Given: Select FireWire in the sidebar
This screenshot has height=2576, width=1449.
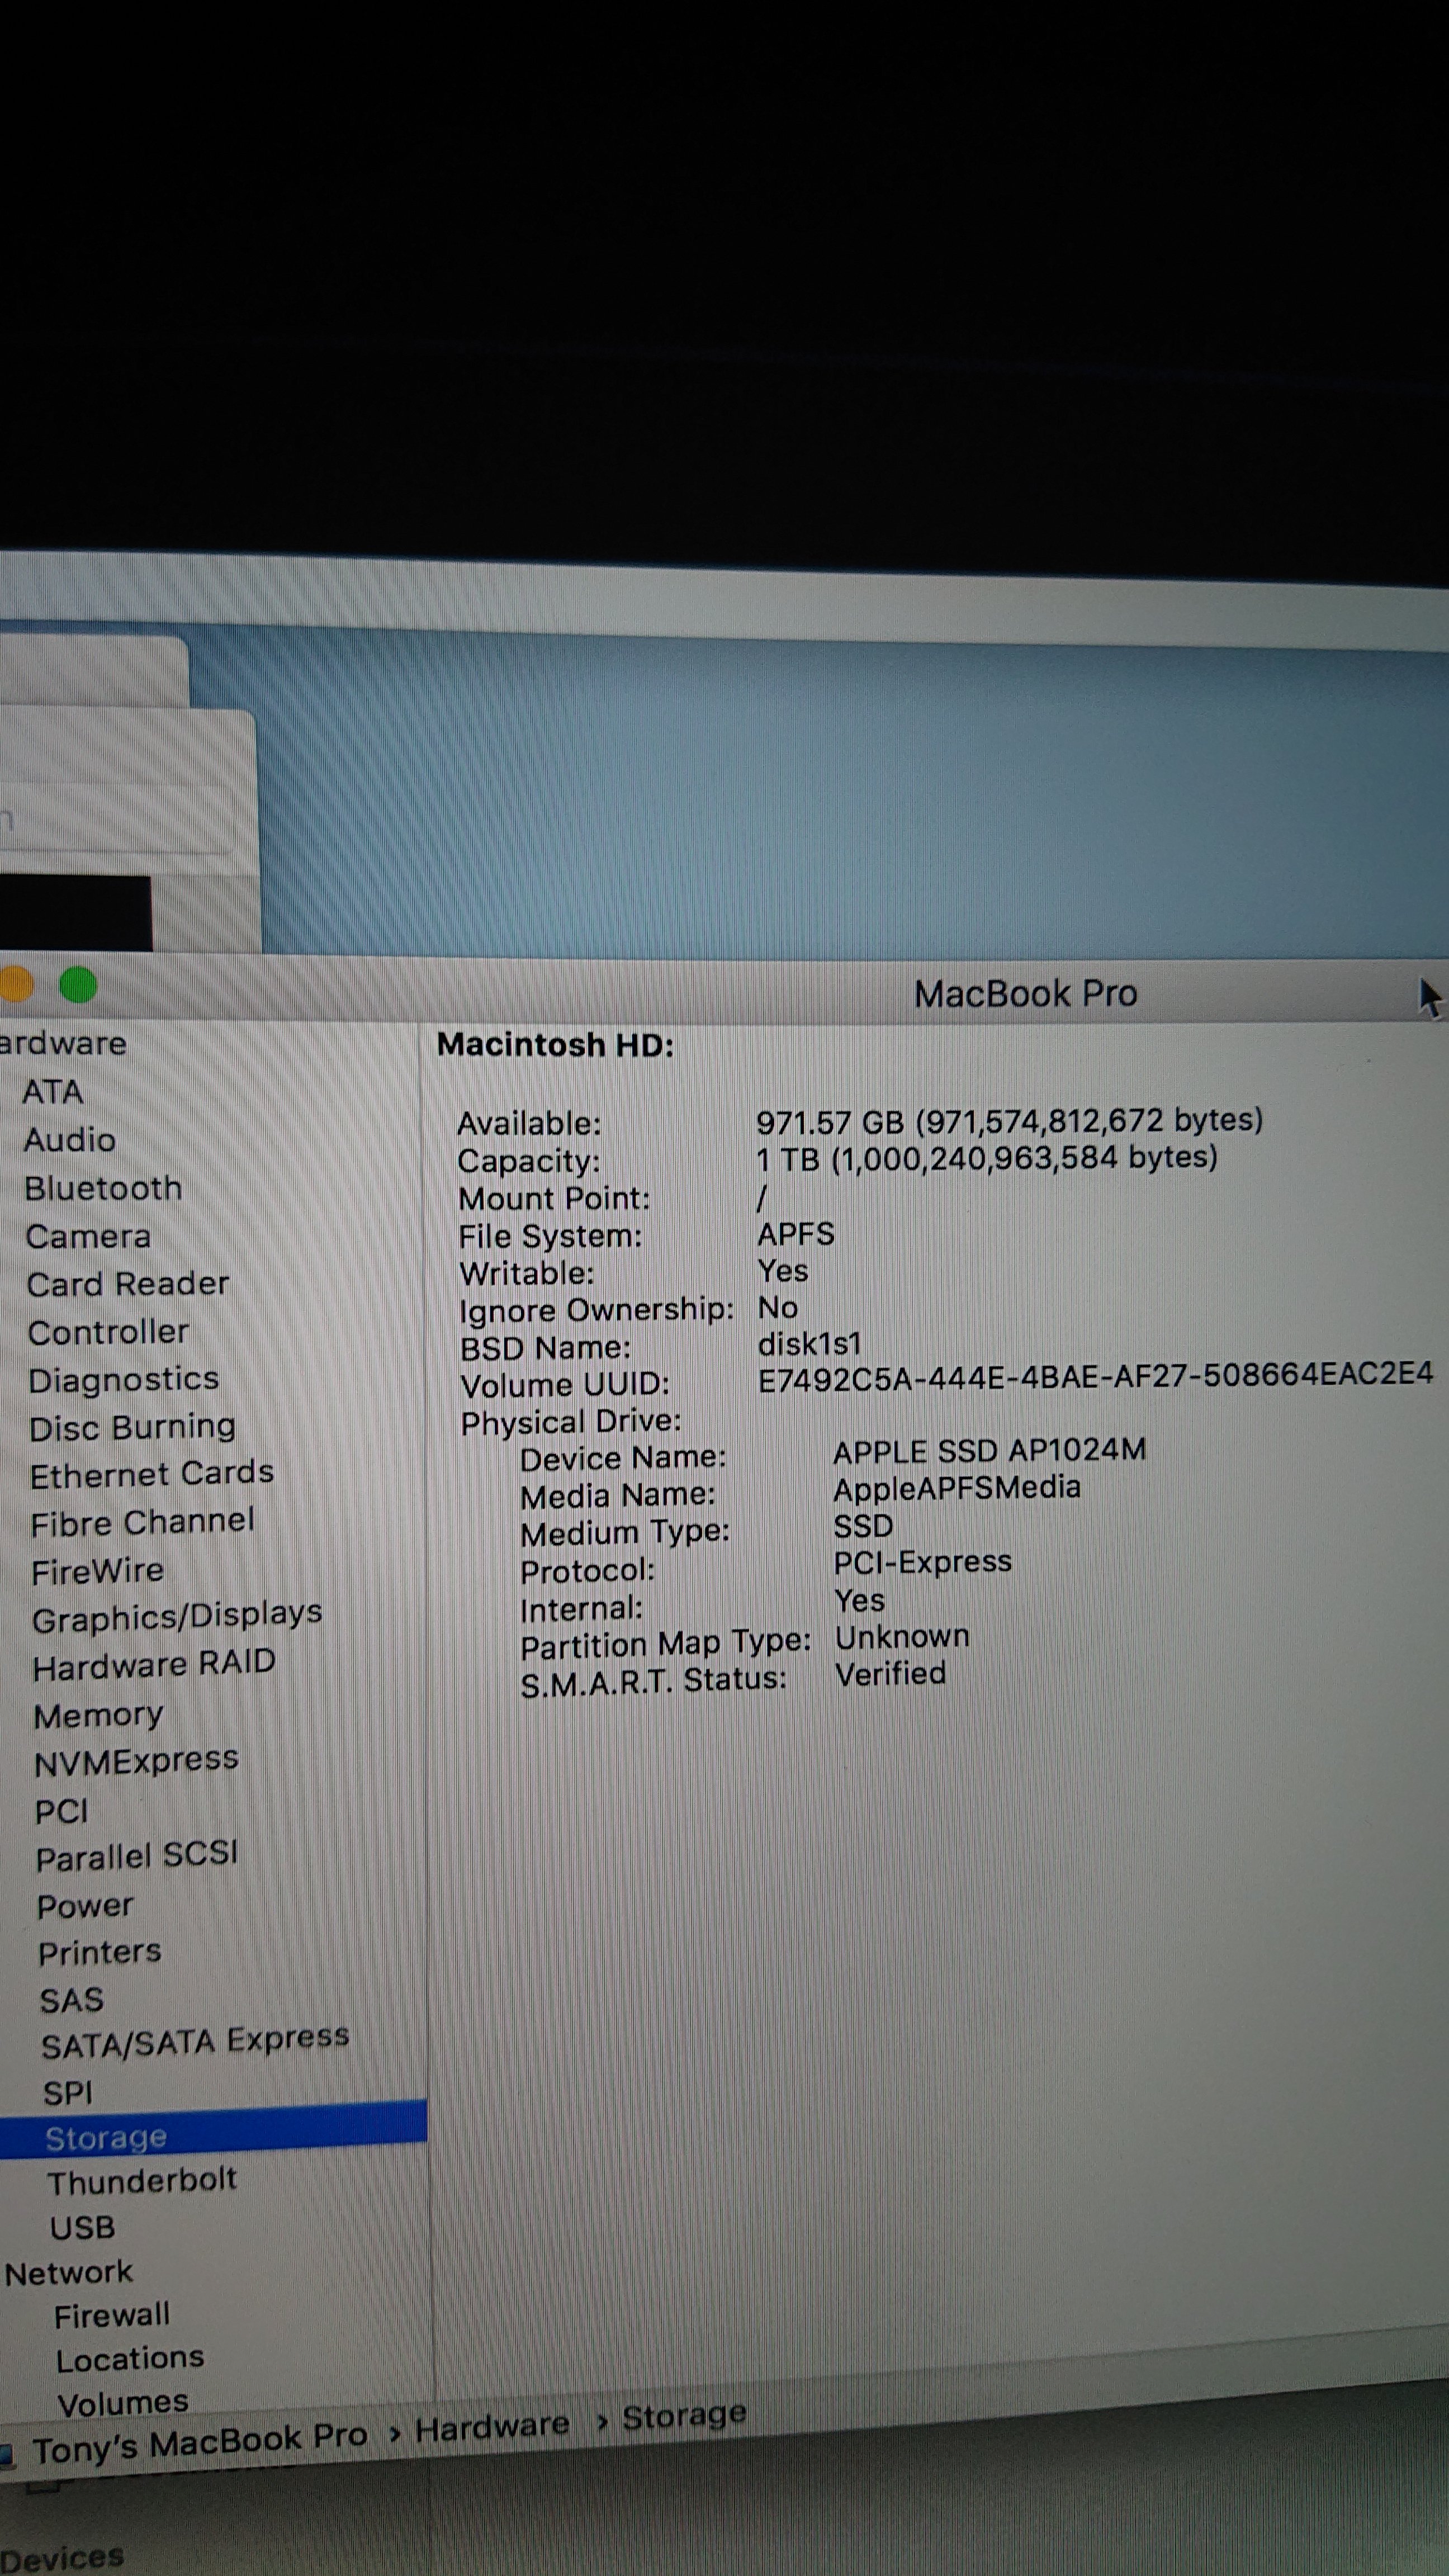Looking at the screenshot, I should point(97,1571).
